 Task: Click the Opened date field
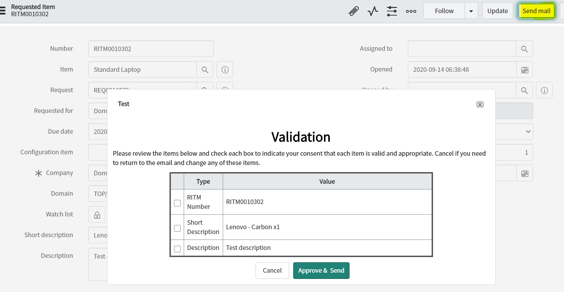(462, 70)
